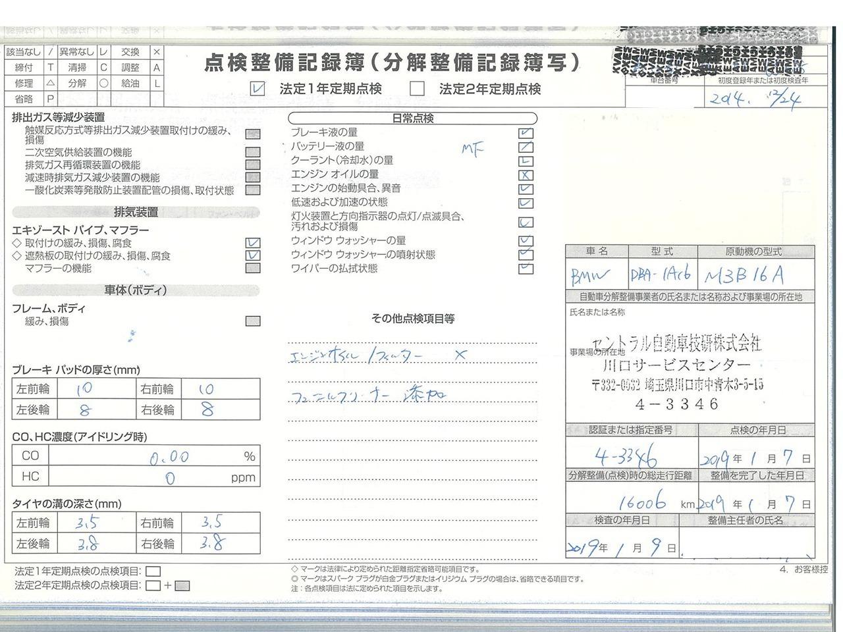Select the 給油 legend cell
The image size is (843, 632).
pyautogui.click(x=130, y=84)
